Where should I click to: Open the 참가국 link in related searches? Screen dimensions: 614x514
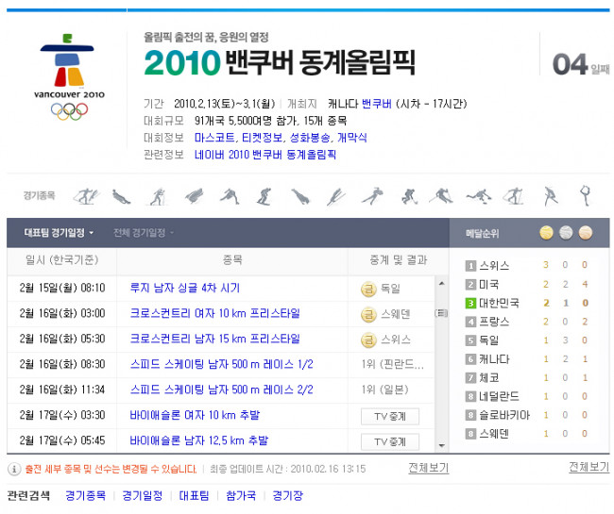pos(239,495)
